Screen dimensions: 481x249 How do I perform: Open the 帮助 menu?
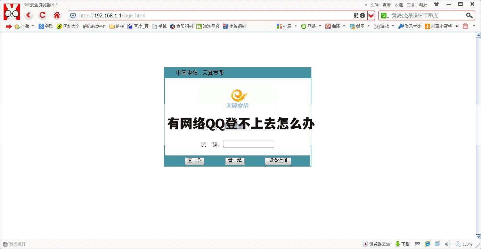[x=423, y=5]
